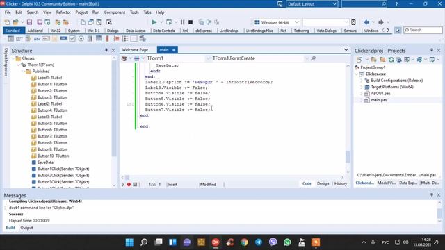Screen dimensions: 445x250
Task: Click the Run (green play) toolbar button
Action: point(154,22)
